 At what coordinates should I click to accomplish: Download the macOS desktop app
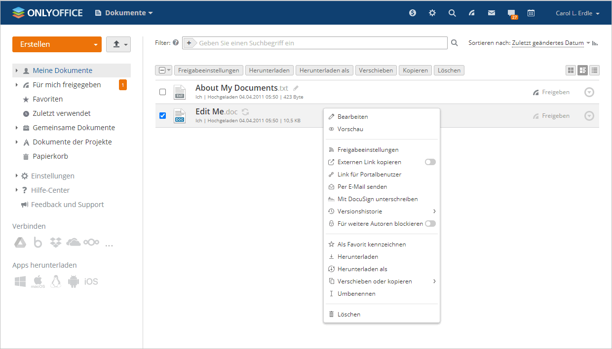[38, 281]
